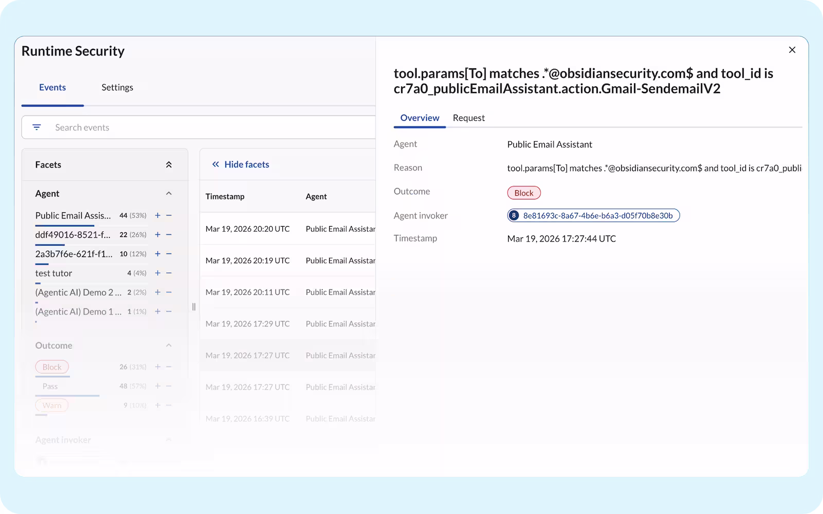Toggle exclusion of the Warn outcome filter
This screenshot has width=823, height=514.
pyautogui.click(x=169, y=405)
